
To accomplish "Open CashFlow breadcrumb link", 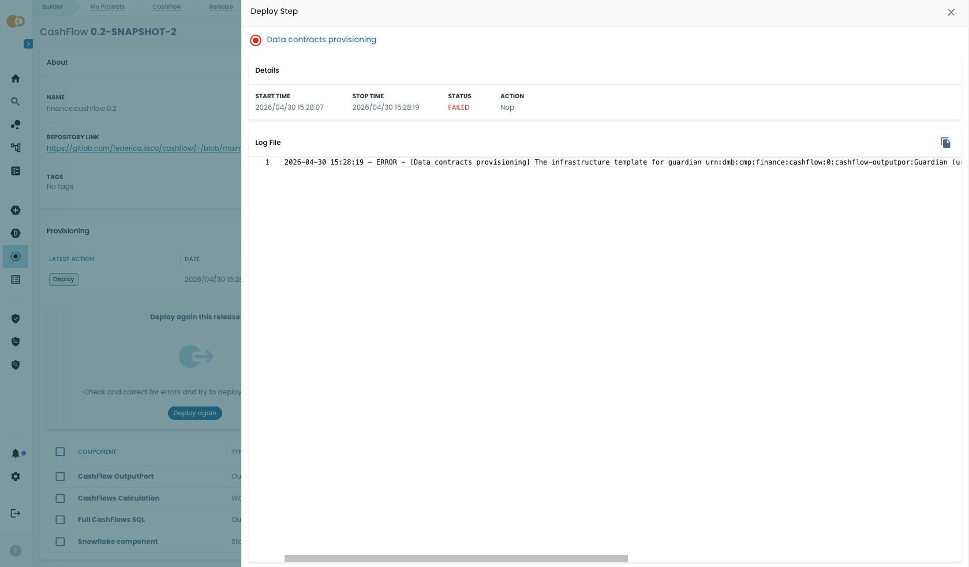I will click(167, 7).
